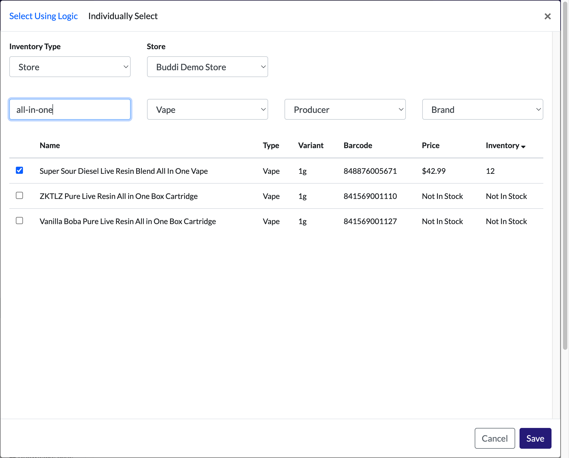Switch to Select Using Logic tab
The width and height of the screenshot is (569, 458).
click(x=43, y=16)
